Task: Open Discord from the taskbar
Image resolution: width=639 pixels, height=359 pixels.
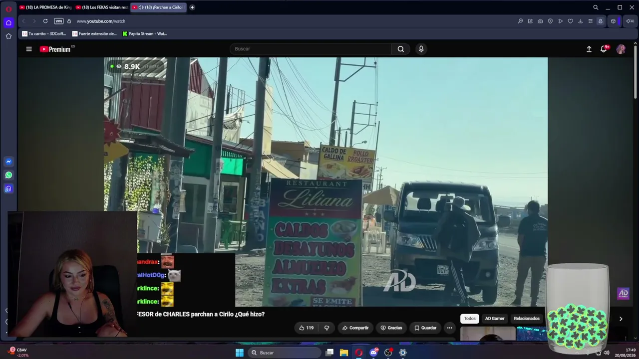Action: click(x=373, y=353)
